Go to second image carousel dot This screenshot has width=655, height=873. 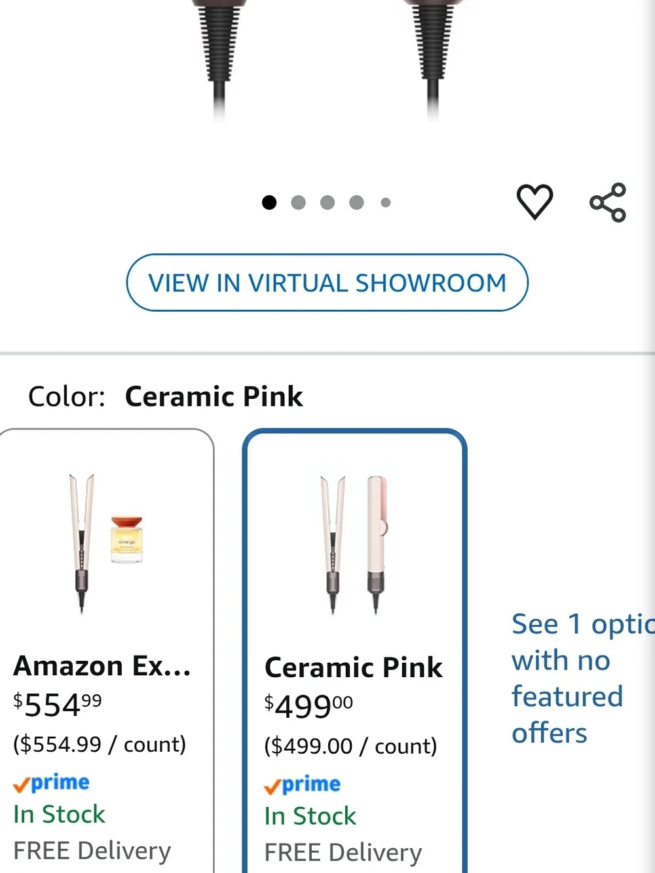(x=298, y=202)
